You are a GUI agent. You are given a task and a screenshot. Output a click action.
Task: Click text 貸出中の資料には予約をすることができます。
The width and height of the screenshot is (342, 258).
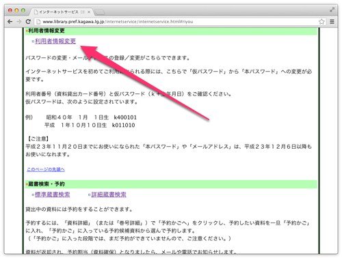pos(79,210)
